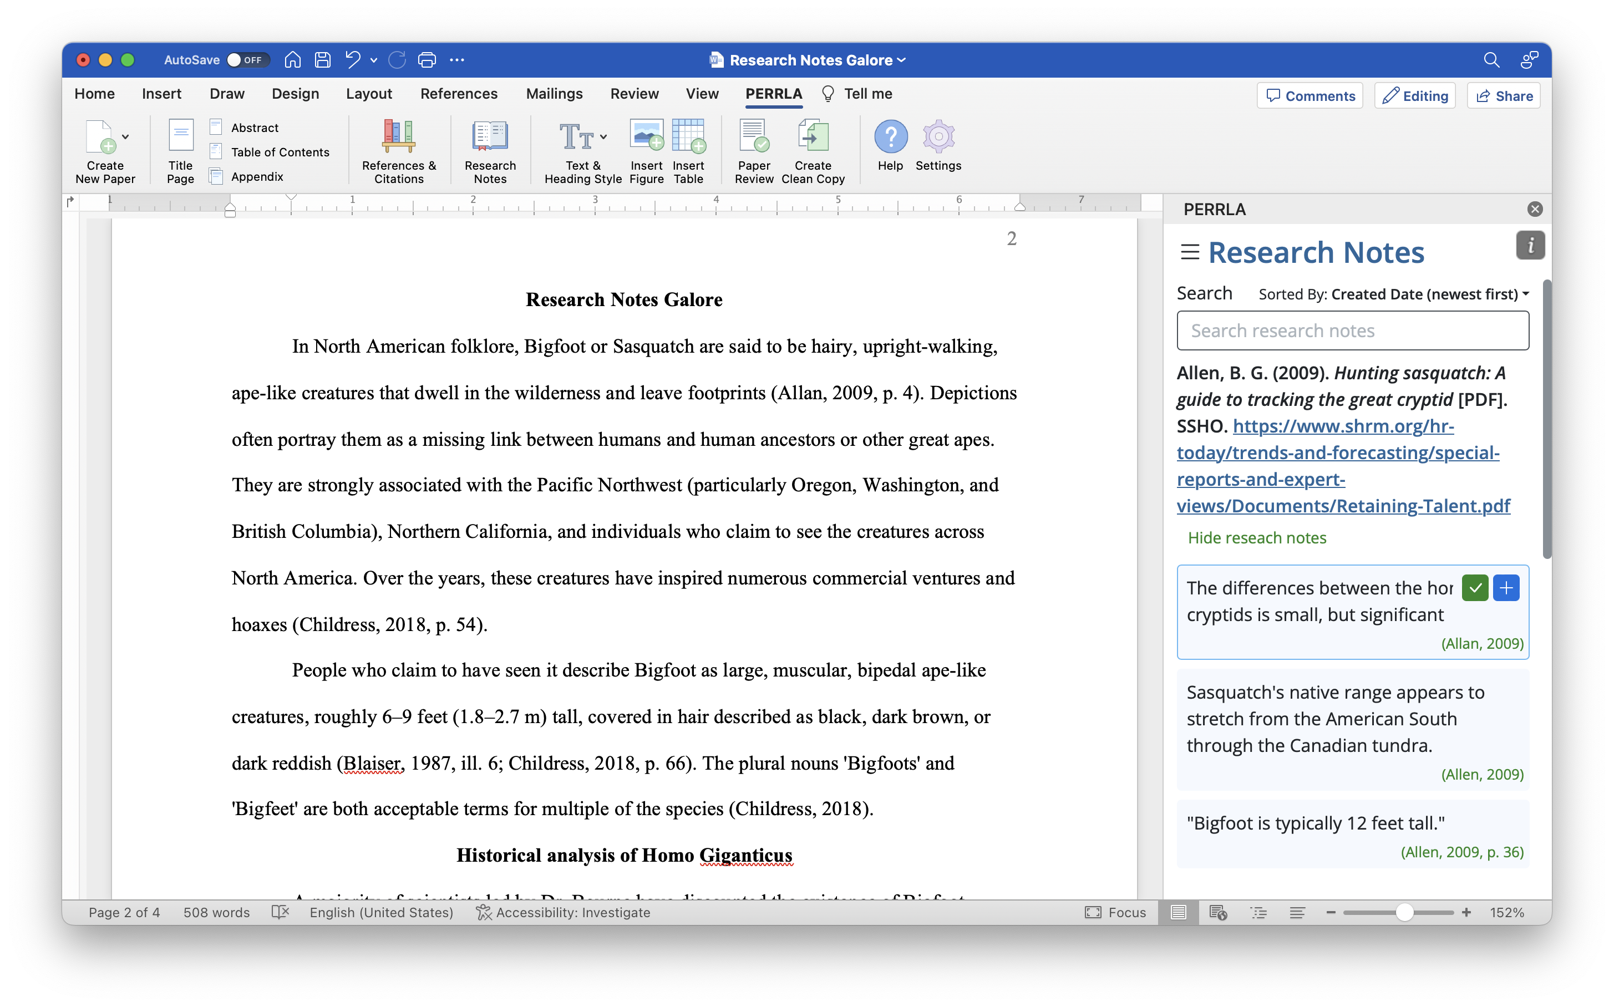Click the Search research notes field
This screenshot has width=1614, height=1007.
[1352, 330]
